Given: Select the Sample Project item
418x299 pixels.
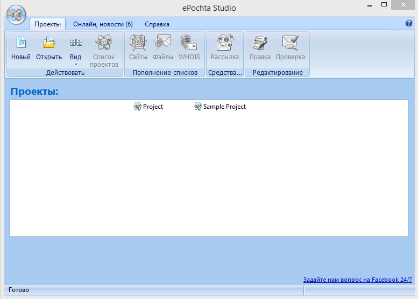Looking at the screenshot, I should tap(219, 107).
